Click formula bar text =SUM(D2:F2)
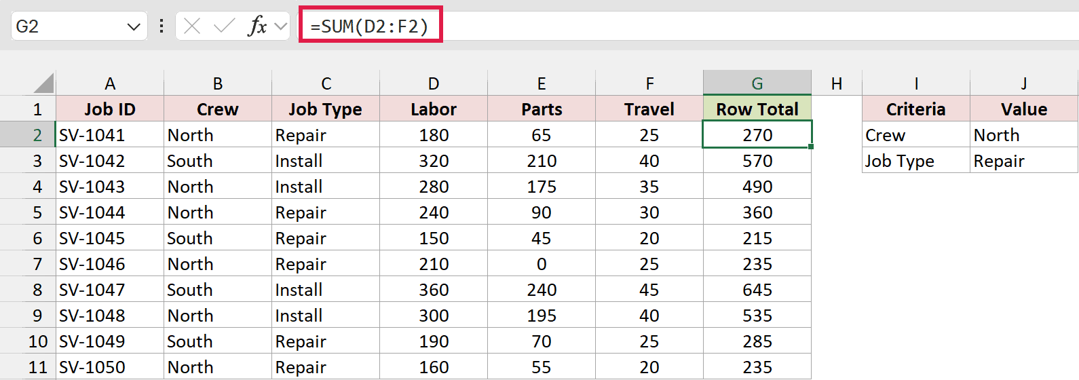Image resolution: width=1079 pixels, height=380 pixels. [x=370, y=26]
